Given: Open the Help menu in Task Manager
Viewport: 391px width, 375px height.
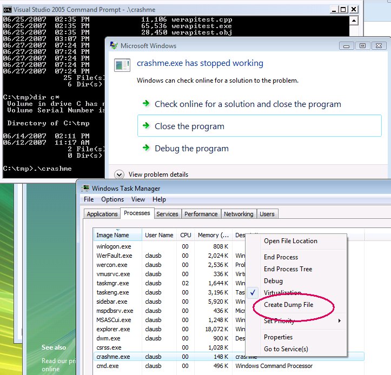Looking at the screenshot, I should point(159,199).
